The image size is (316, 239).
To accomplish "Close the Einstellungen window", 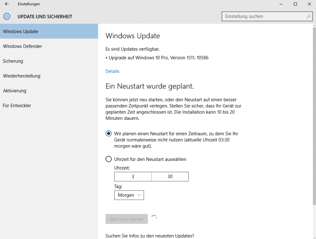I will [309, 4].
